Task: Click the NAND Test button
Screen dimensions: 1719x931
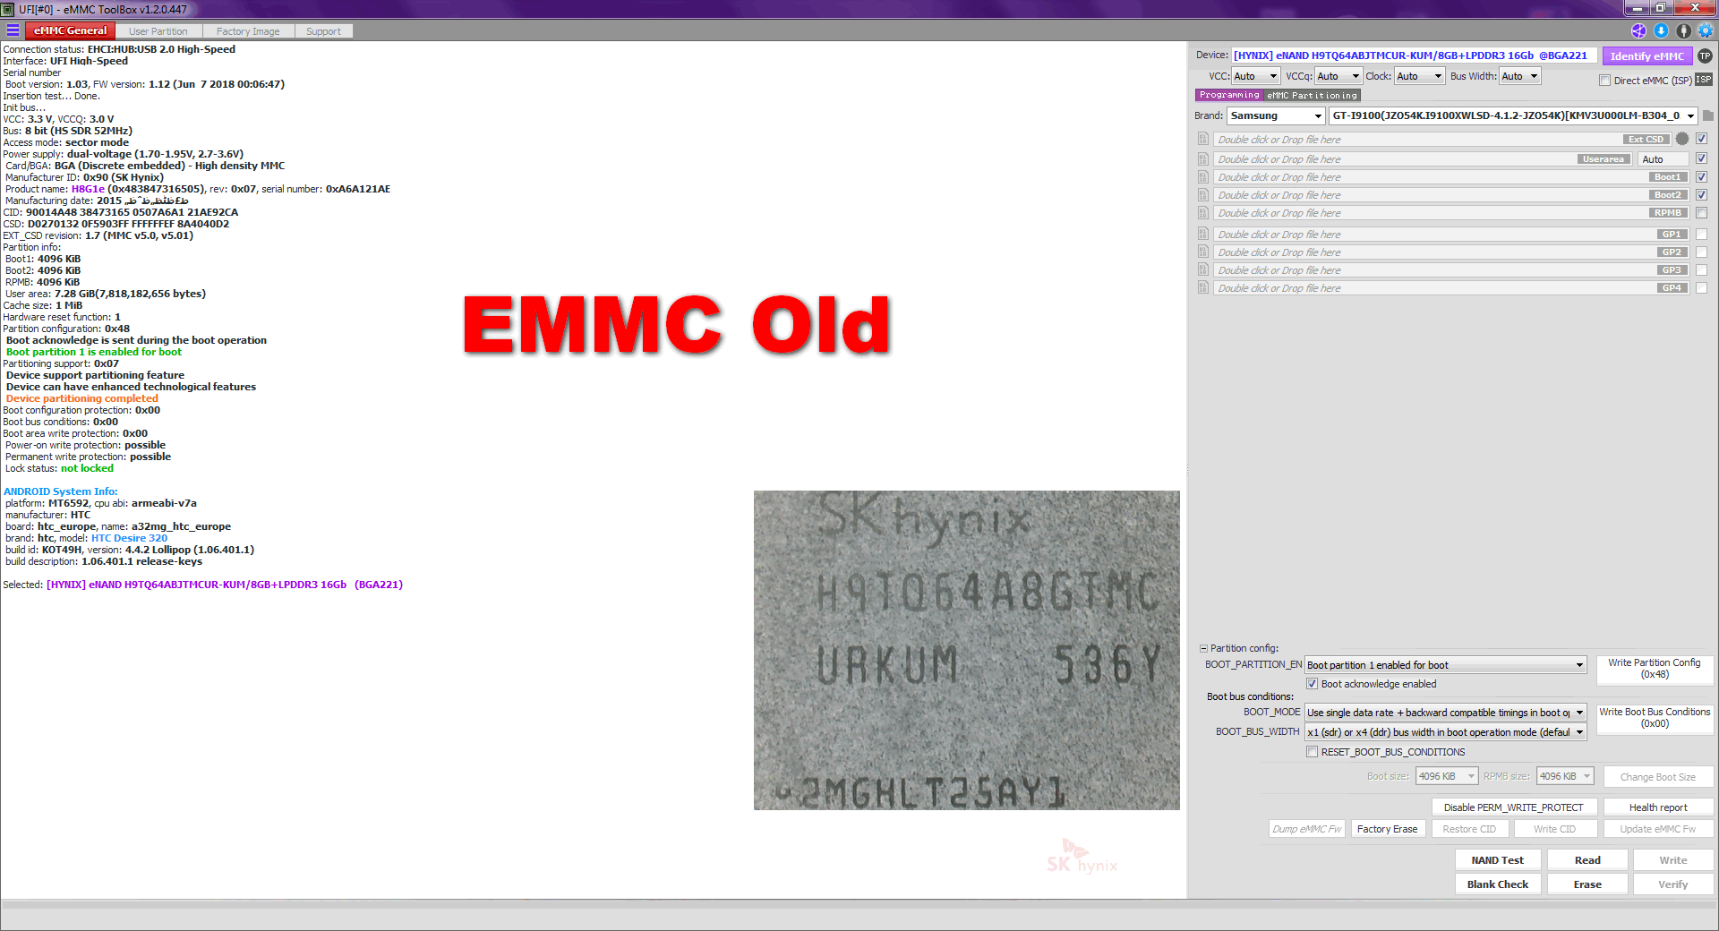Action: [x=1498, y=860]
